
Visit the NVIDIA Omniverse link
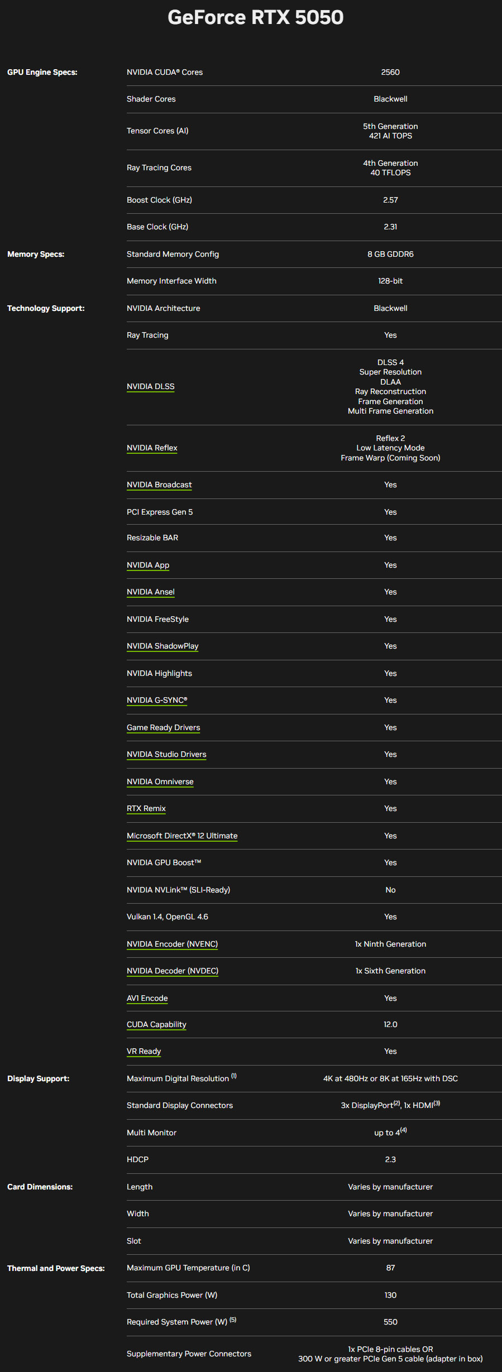click(160, 781)
